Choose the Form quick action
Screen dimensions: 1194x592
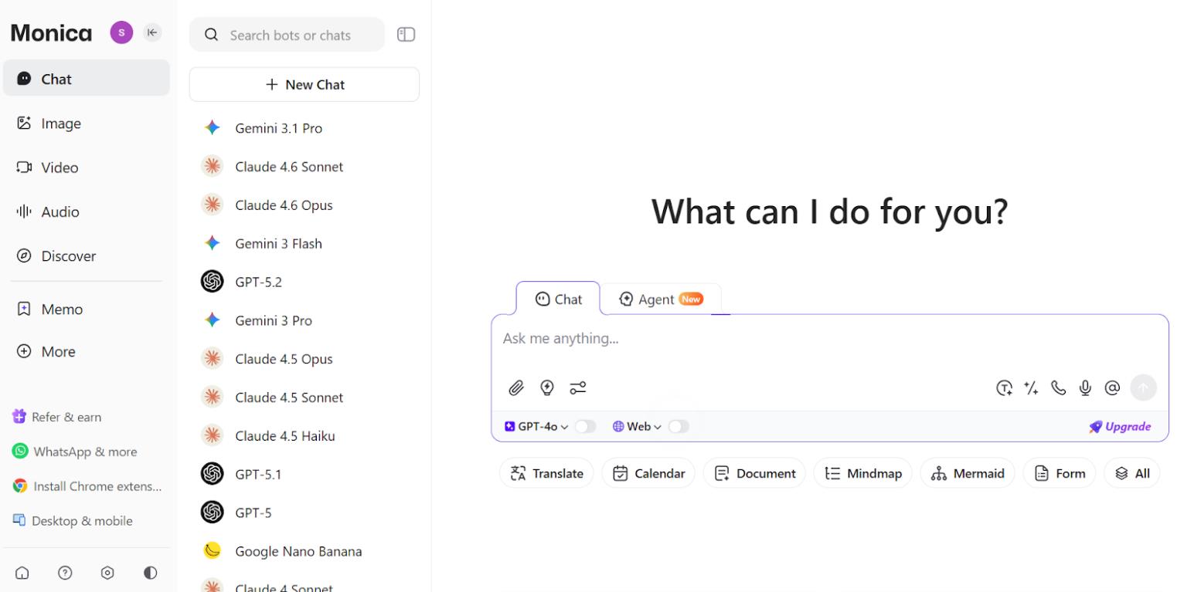coord(1060,473)
